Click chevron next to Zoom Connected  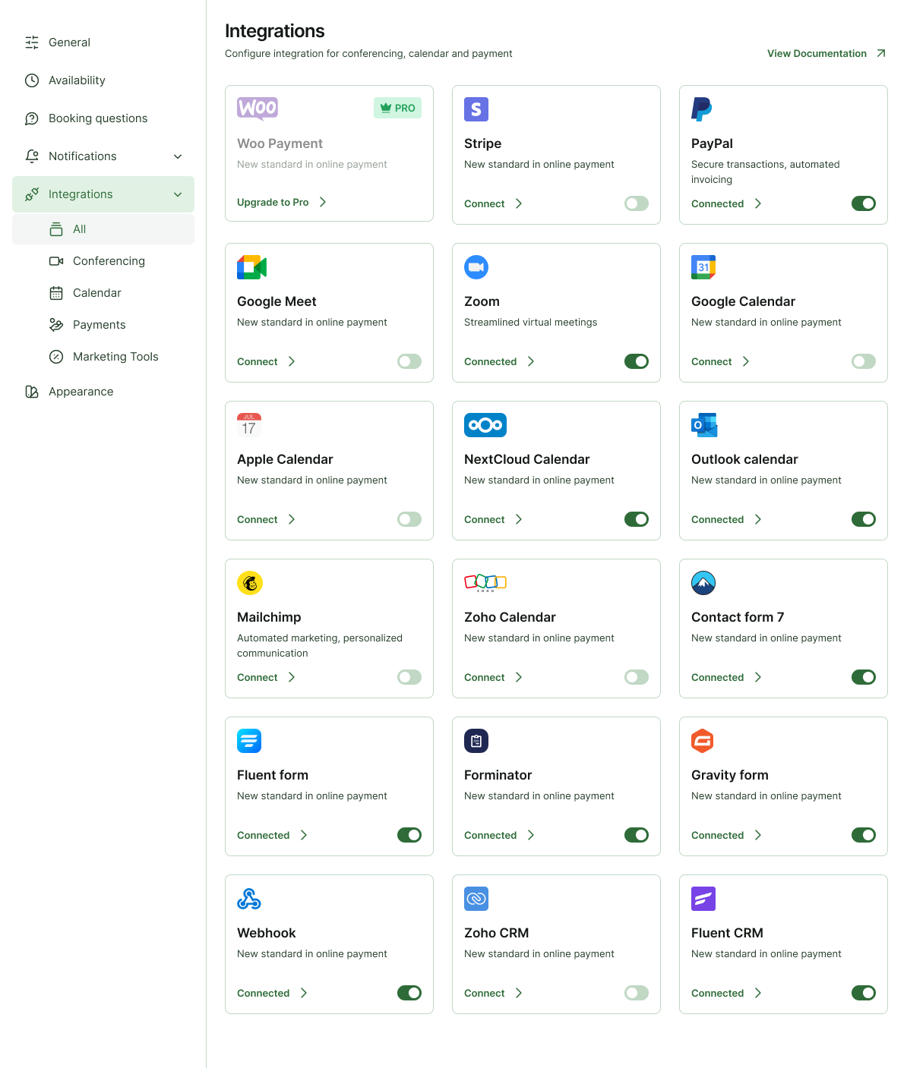point(531,361)
